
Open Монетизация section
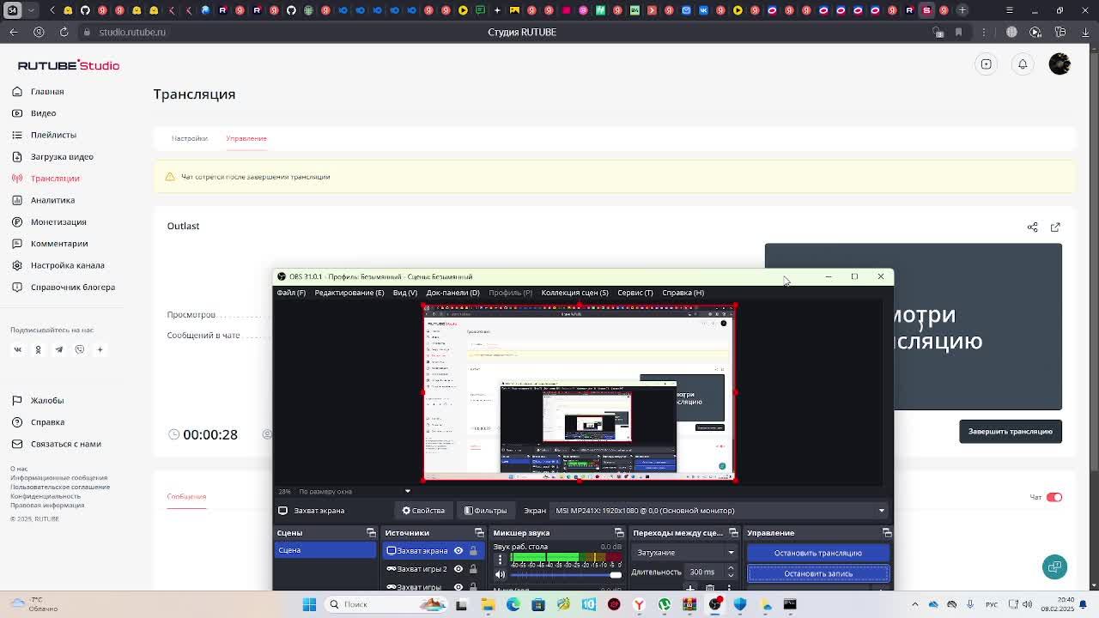coord(49,222)
